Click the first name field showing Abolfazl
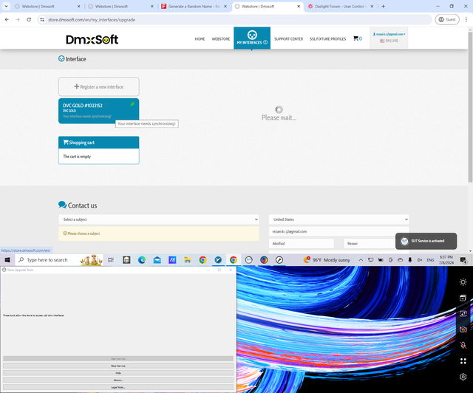This screenshot has width=473, height=393. [302, 244]
